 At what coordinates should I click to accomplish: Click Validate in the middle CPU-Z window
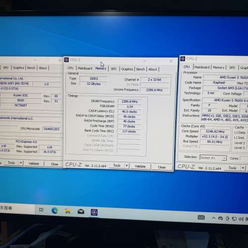(140, 166)
